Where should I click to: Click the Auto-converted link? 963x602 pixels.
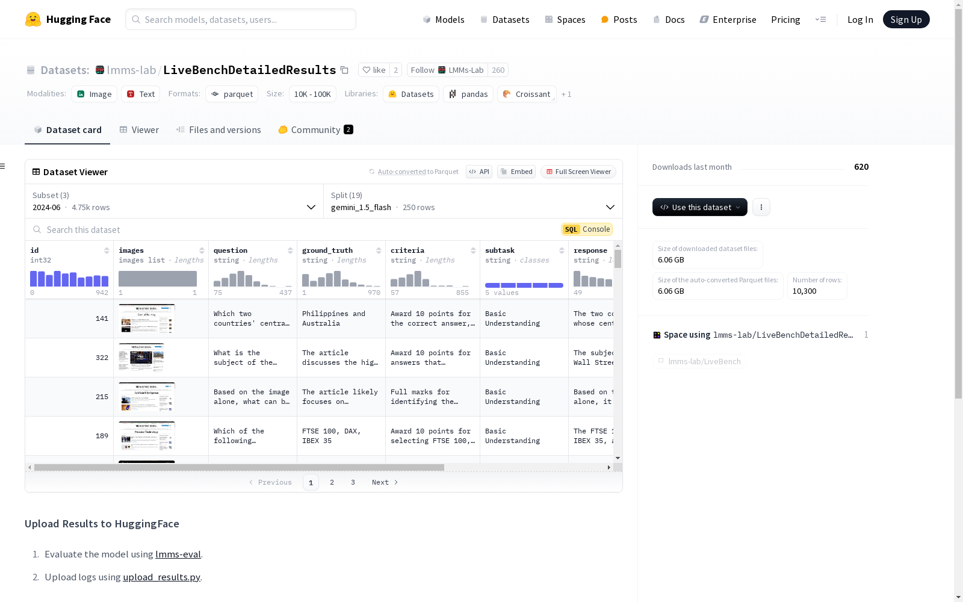tap(401, 172)
